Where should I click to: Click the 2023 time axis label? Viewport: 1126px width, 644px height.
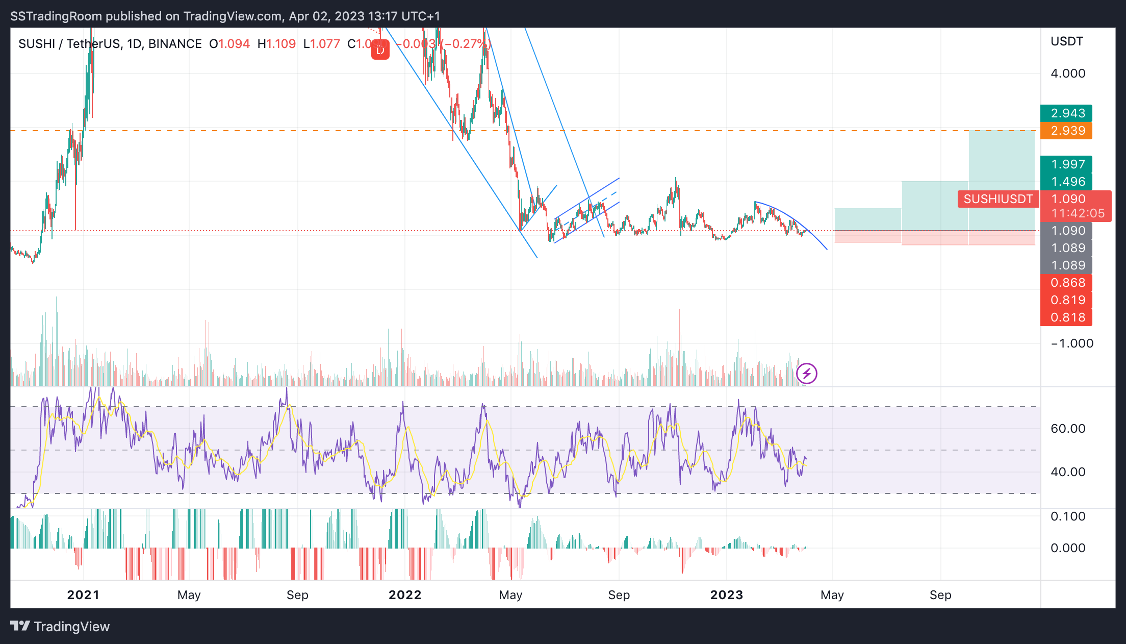pyautogui.click(x=727, y=595)
